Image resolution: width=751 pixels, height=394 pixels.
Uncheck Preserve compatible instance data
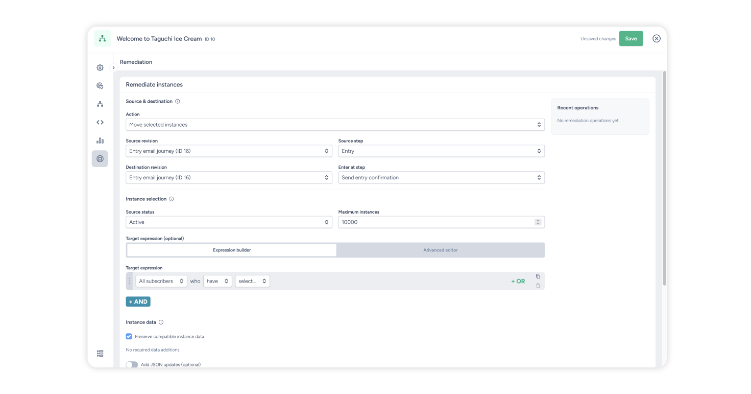click(129, 336)
